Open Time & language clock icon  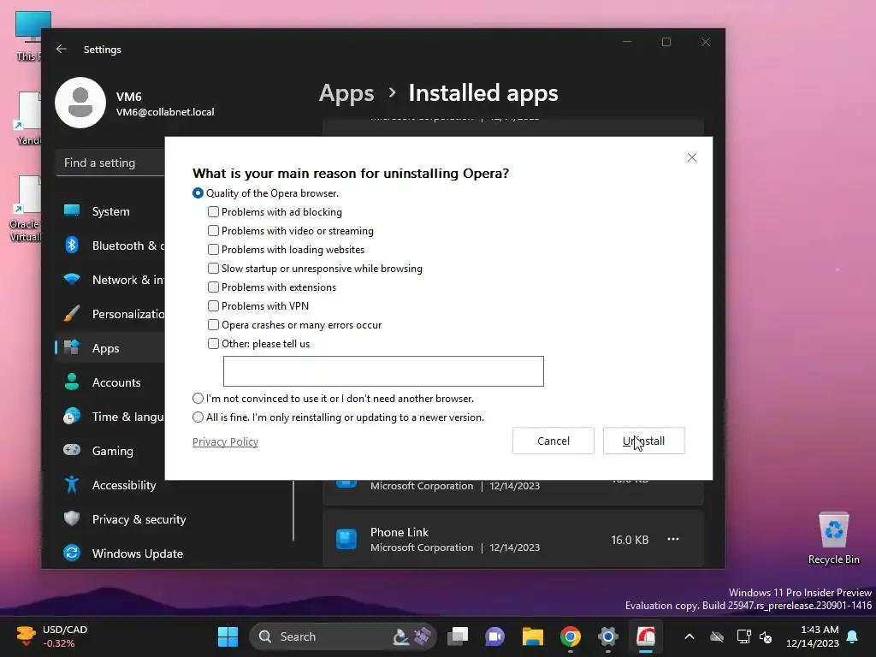[72, 417]
